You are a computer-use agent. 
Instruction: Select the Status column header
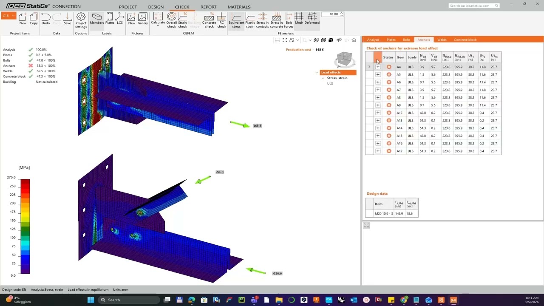coord(388,57)
